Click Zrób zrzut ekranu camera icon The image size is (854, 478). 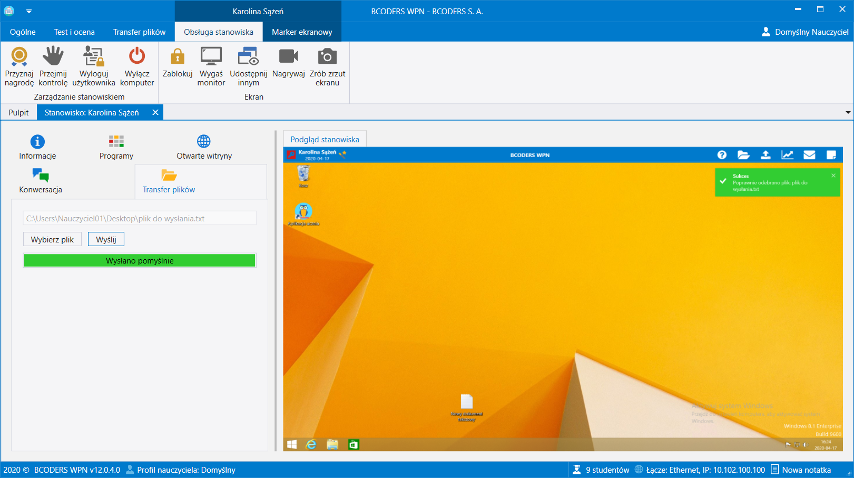(327, 56)
